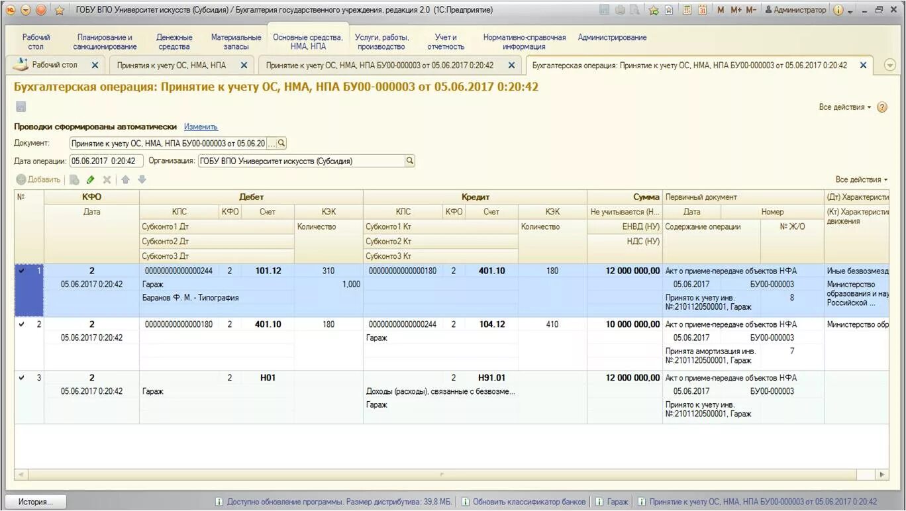Click Обновить классификатор банков notification
The height and width of the screenshot is (511, 906).
click(x=523, y=502)
